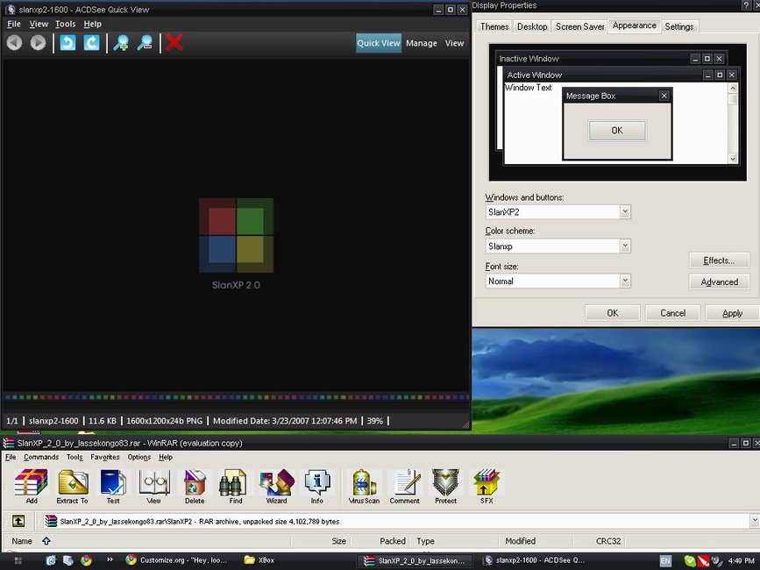The height and width of the screenshot is (570, 760).
Task: Open WinRAR Help menu
Action: pos(166,457)
